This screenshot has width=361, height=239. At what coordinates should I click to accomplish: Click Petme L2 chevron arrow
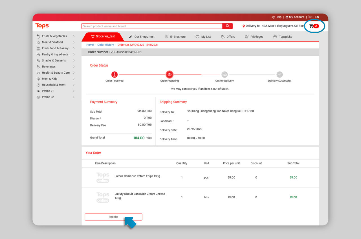74,97
